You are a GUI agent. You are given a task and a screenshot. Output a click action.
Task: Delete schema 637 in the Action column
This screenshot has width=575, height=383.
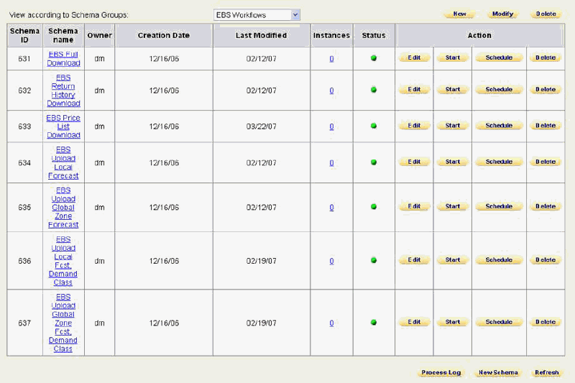tap(546, 322)
